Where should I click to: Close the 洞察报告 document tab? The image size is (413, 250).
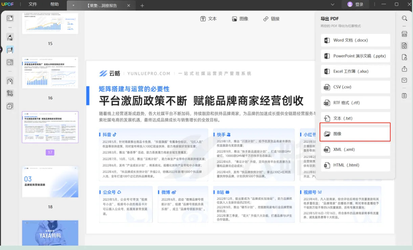pyautogui.click(x=129, y=5)
